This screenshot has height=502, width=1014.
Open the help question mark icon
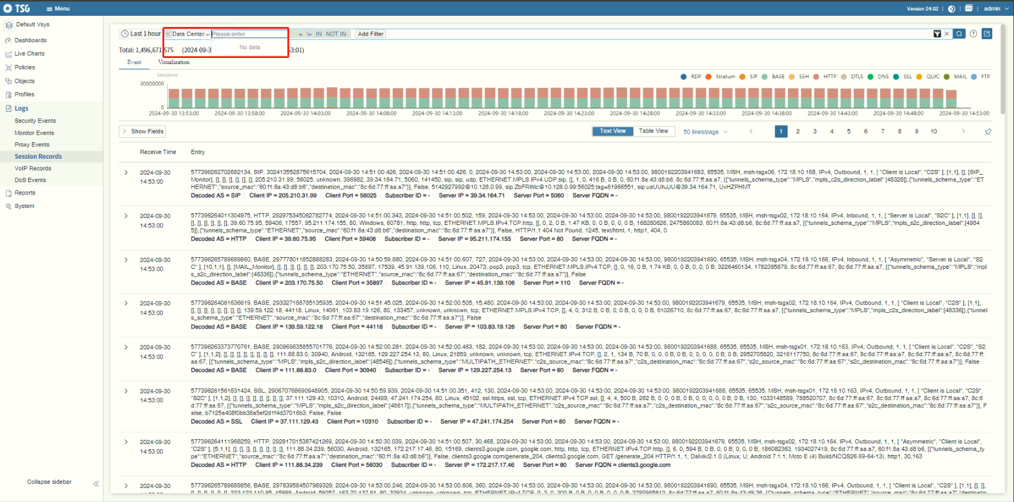(x=974, y=34)
